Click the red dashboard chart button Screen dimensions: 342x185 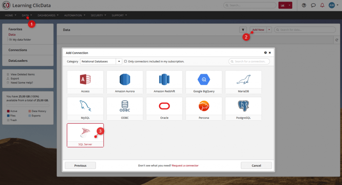click(283, 5)
